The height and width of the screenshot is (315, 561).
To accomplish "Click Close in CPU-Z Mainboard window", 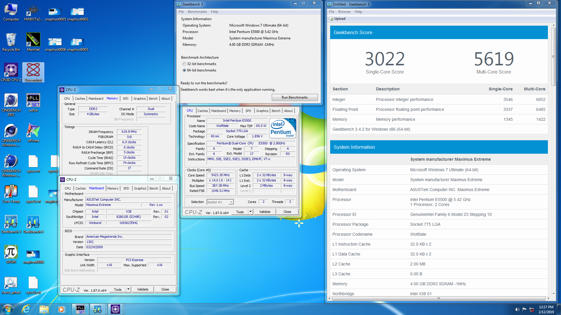I will [x=165, y=289].
